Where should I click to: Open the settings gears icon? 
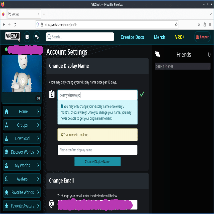click(x=37, y=37)
